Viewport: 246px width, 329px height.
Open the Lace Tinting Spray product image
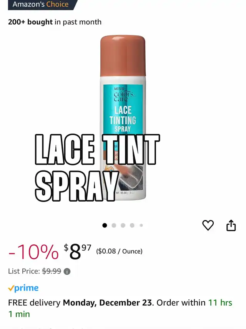pyautogui.click(x=123, y=117)
